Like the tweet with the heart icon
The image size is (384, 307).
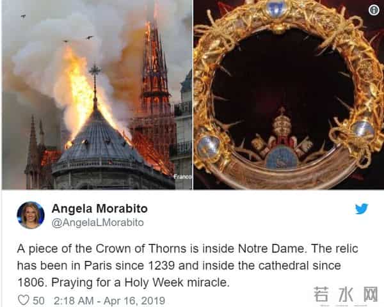(x=24, y=300)
